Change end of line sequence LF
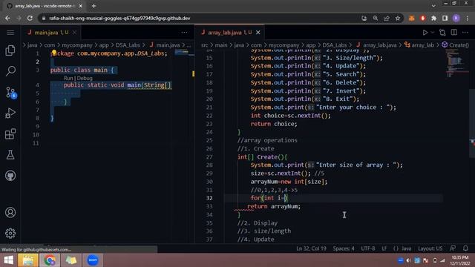 point(384,248)
